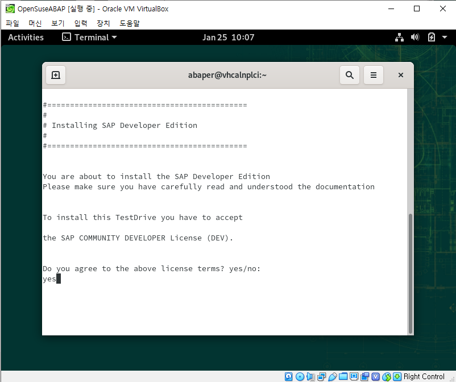Click the VirtualBox hard disk activity icon

[x=288, y=376]
